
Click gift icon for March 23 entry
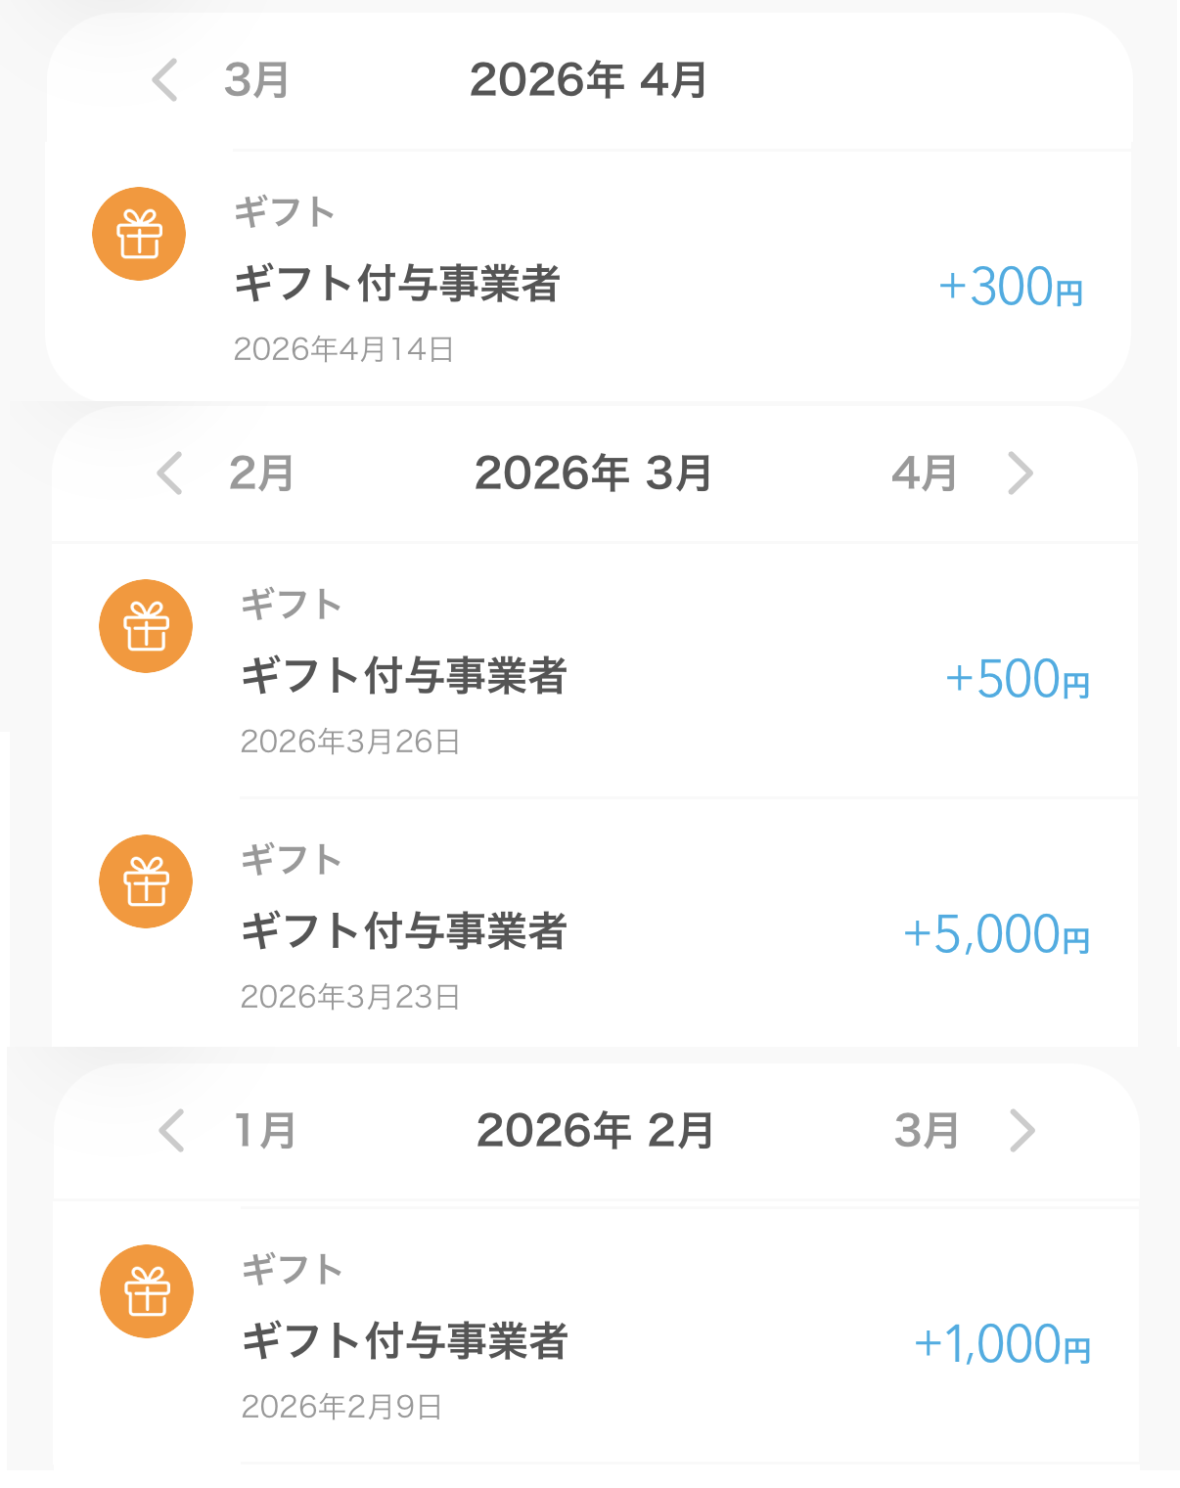pyautogui.click(x=146, y=881)
